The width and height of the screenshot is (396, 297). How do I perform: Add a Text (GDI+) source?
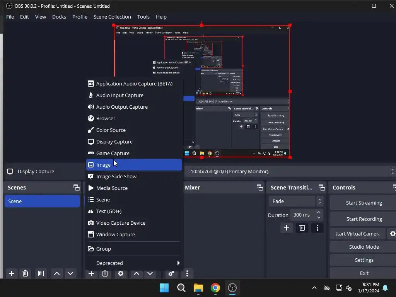pyautogui.click(x=134, y=212)
